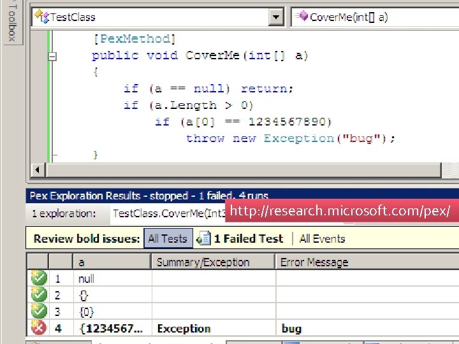This screenshot has width=459, height=344.
Task: Click the passed icon of test 3
Action: 39,311
